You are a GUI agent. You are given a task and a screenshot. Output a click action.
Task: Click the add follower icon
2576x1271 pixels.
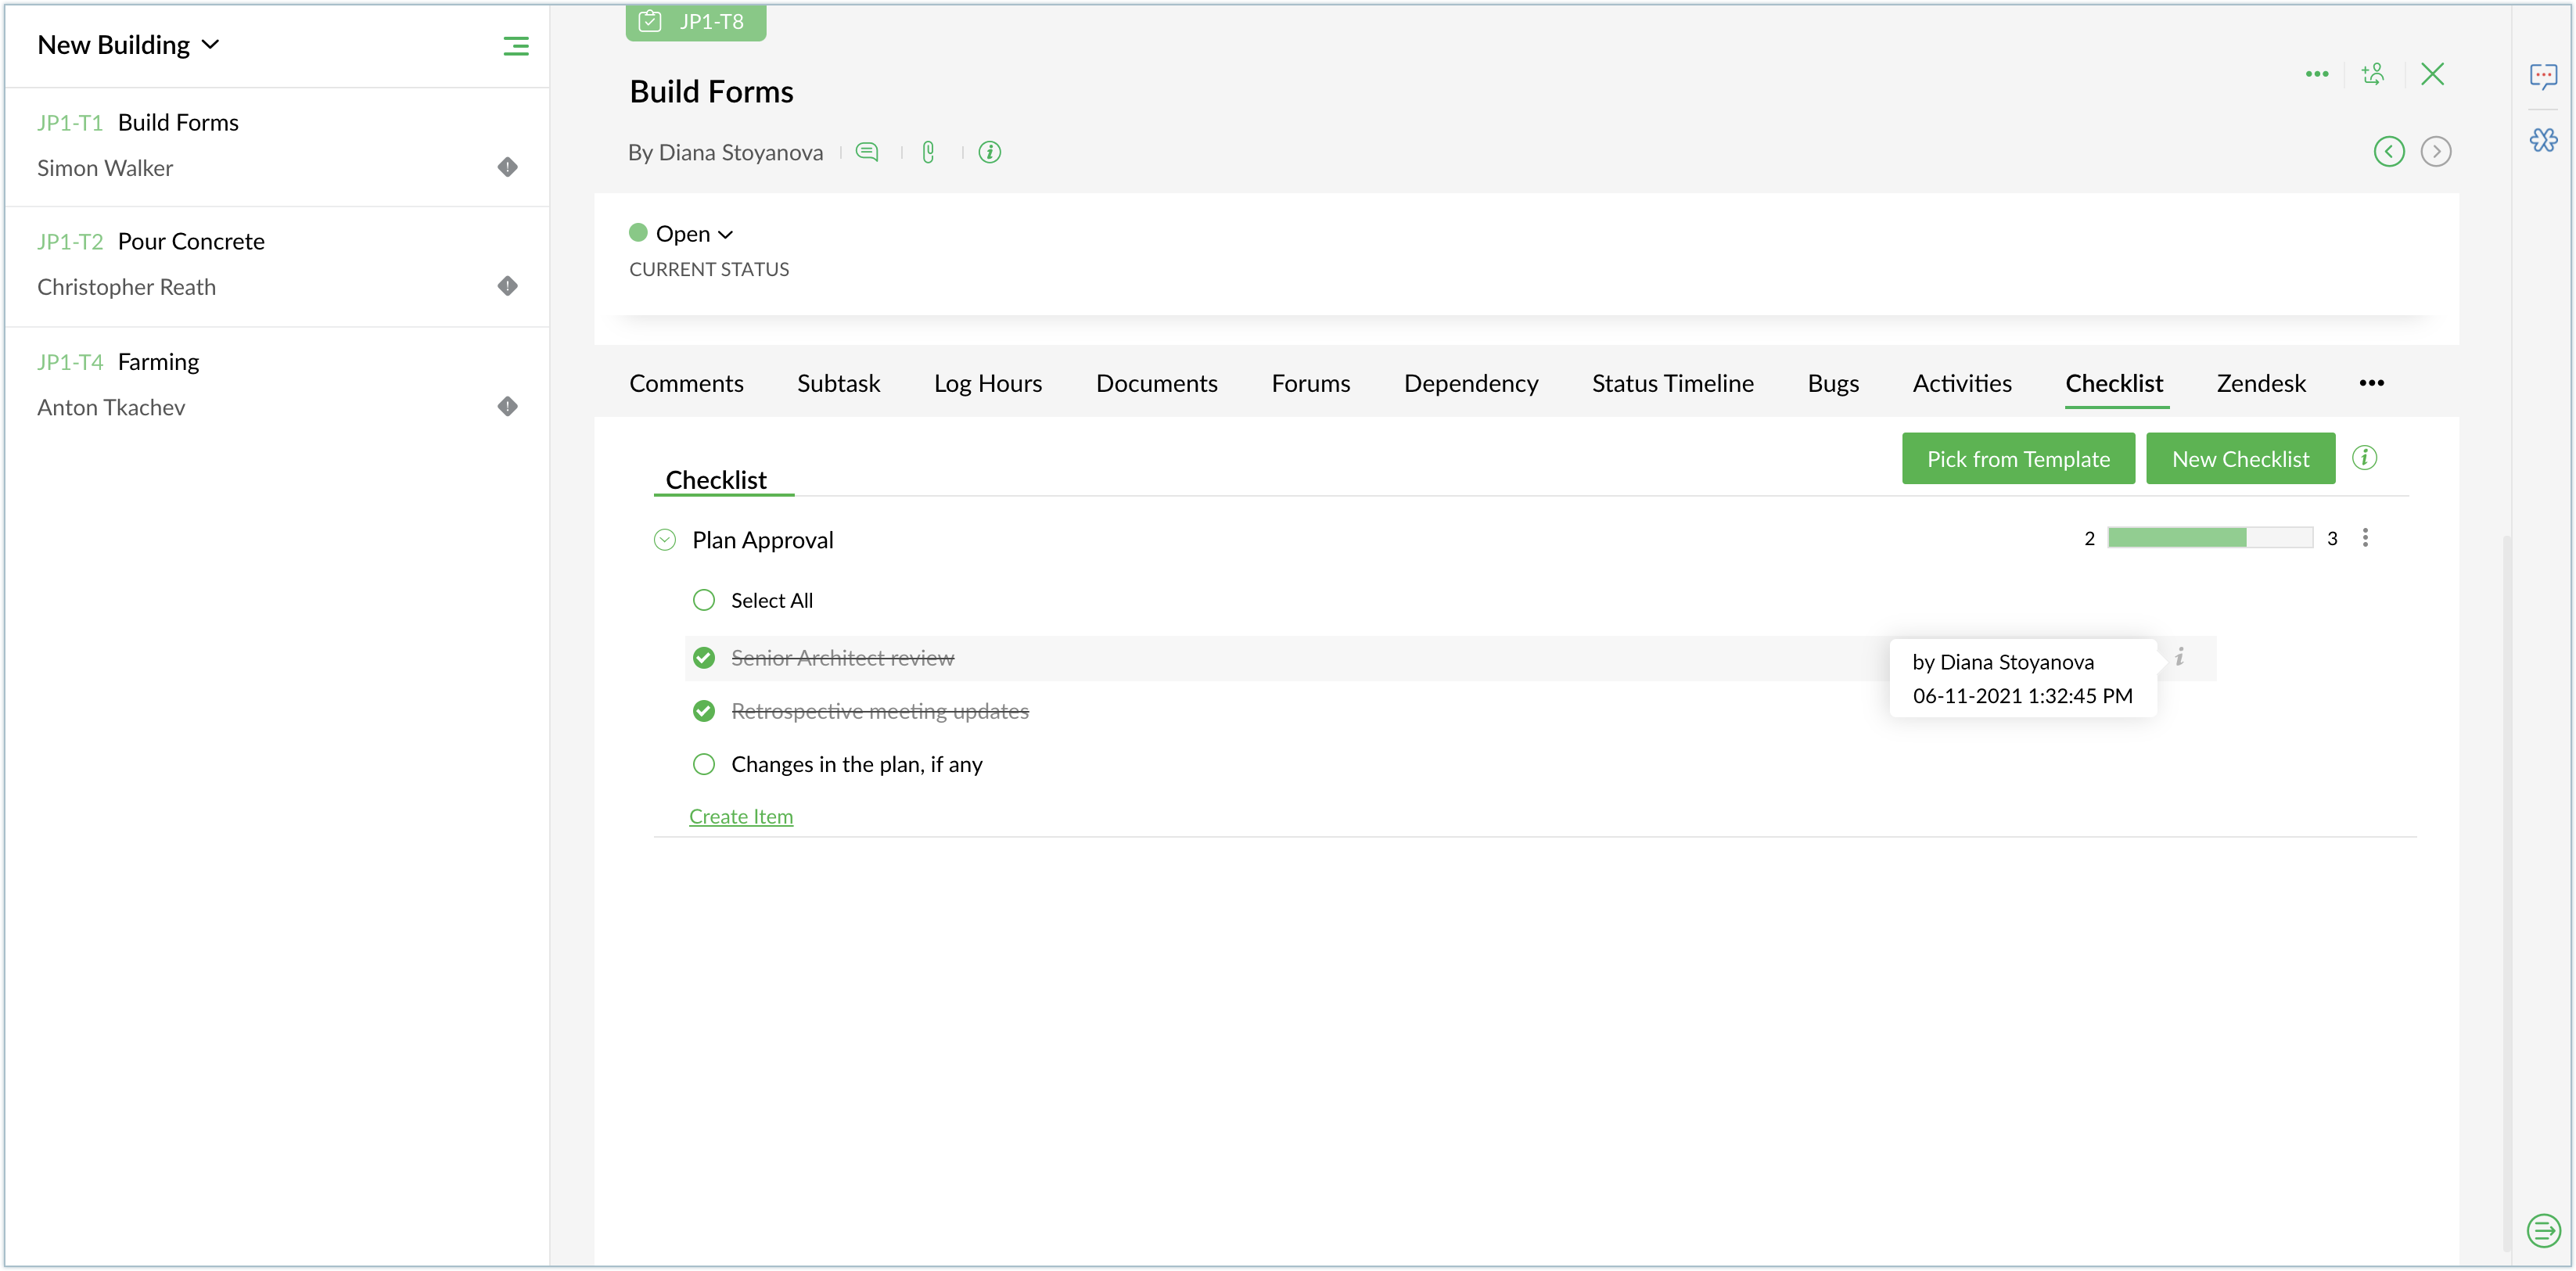click(2373, 74)
